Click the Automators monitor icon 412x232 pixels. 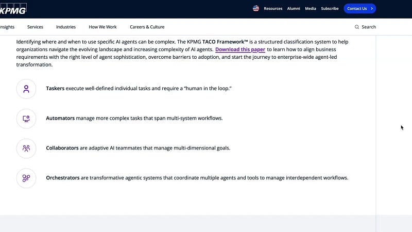pos(26,119)
